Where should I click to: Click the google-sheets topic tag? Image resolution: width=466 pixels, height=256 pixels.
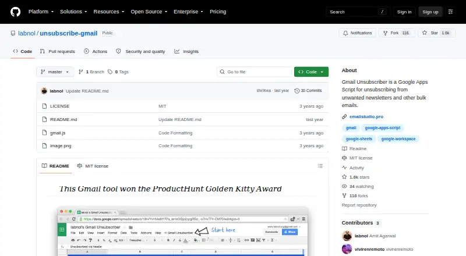pyautogui.click(x=359, y=138)
